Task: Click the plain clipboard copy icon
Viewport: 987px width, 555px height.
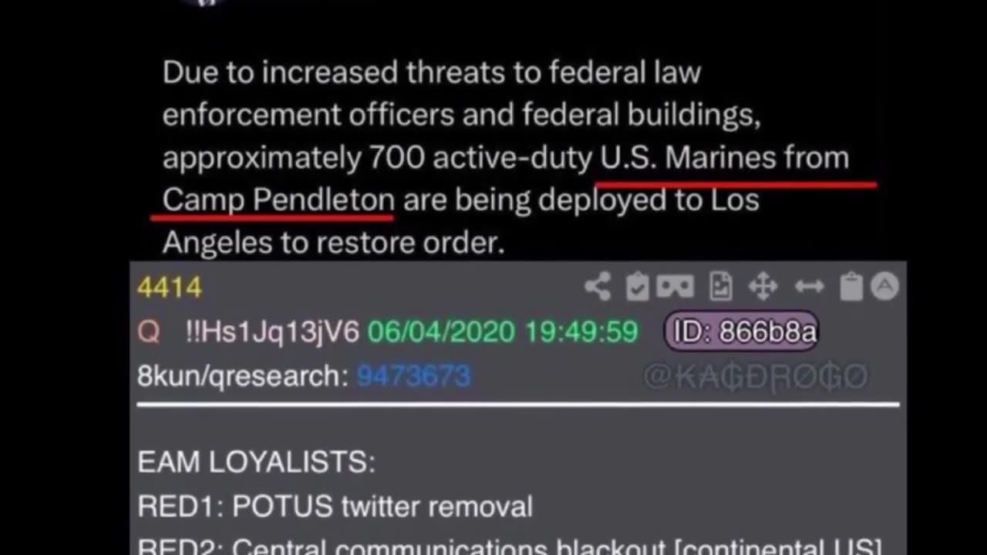Action: click(851, 287)
